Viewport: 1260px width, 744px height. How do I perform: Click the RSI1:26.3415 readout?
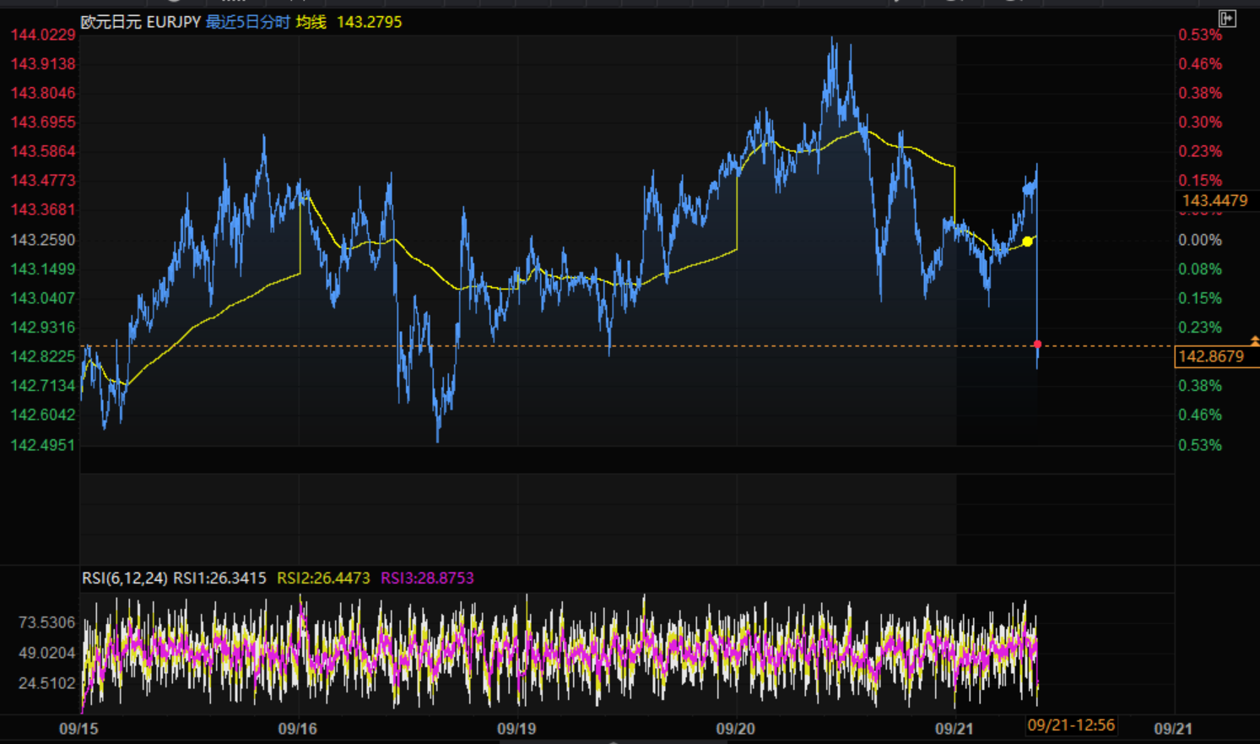pyautogui.click(x=219, y=578)
